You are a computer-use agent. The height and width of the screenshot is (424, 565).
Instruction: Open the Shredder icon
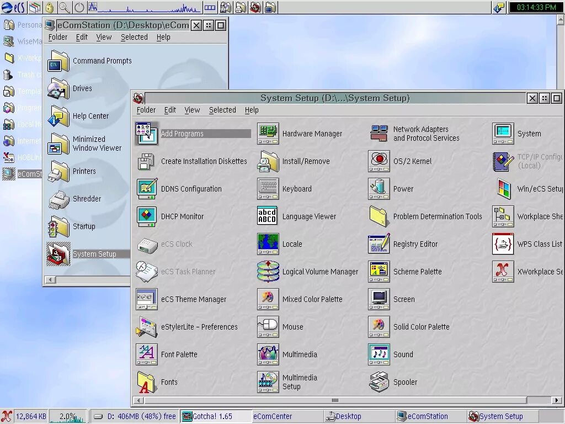[58, 200]
